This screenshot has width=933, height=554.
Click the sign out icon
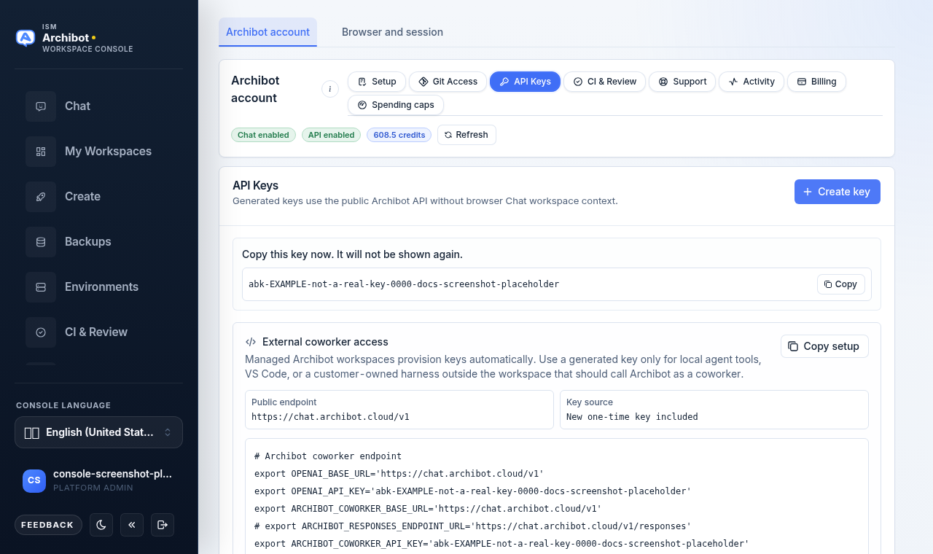(x=163, y=525)
